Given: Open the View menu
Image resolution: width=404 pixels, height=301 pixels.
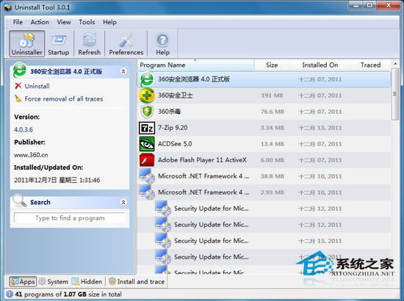Looking at the screenshot, I should tap(64, 22).
